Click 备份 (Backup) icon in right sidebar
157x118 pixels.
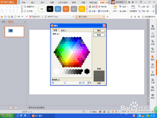click(153, 89)
